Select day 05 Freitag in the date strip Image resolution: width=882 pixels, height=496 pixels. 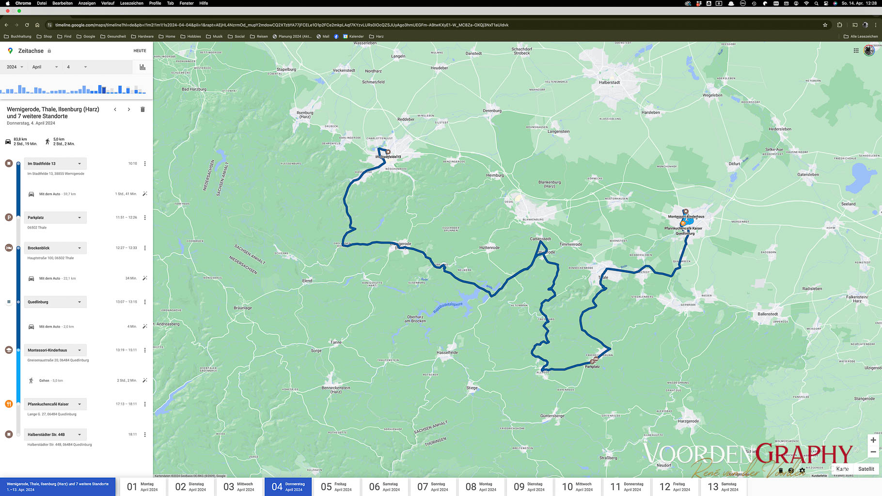click(337, 487)
